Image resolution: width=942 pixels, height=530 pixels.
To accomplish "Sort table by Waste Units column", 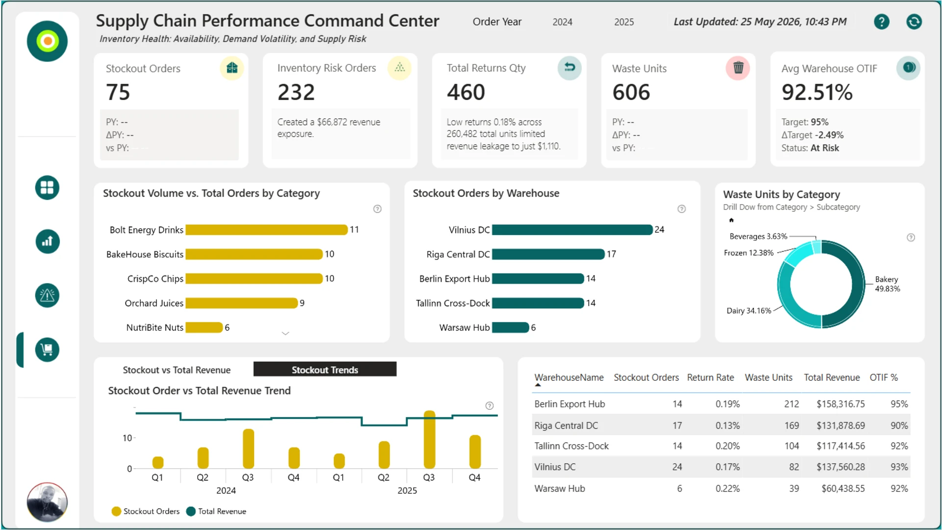I will point(768,377).
